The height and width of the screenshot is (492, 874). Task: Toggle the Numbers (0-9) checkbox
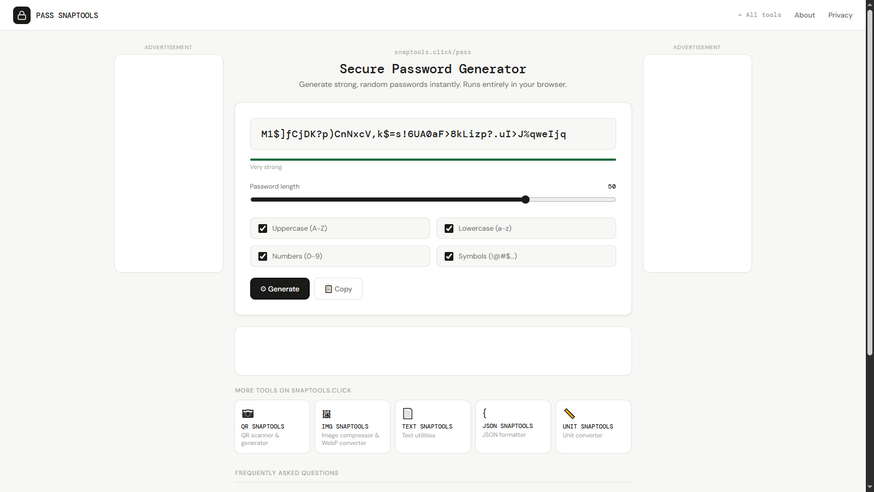[x=263, y=256]
